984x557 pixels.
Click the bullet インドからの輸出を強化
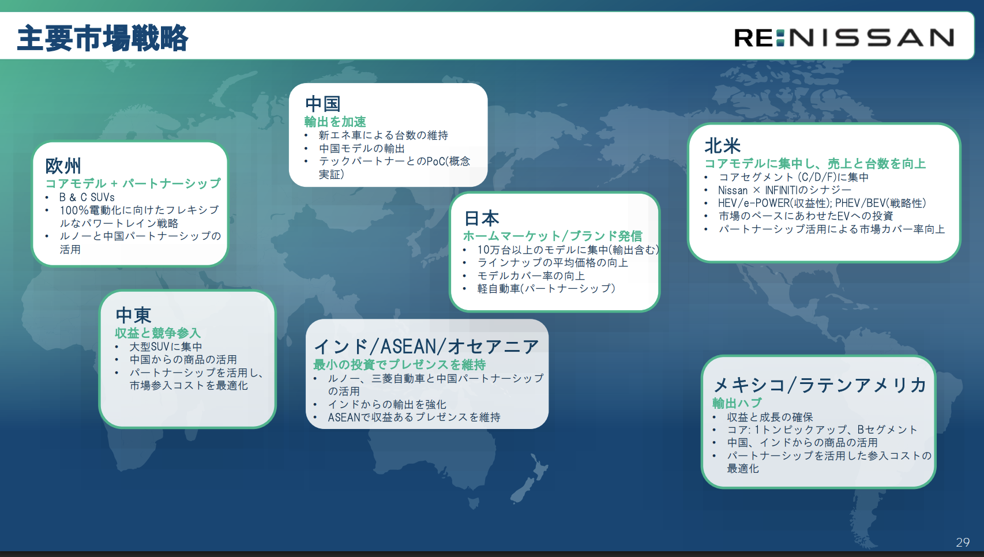387,404
